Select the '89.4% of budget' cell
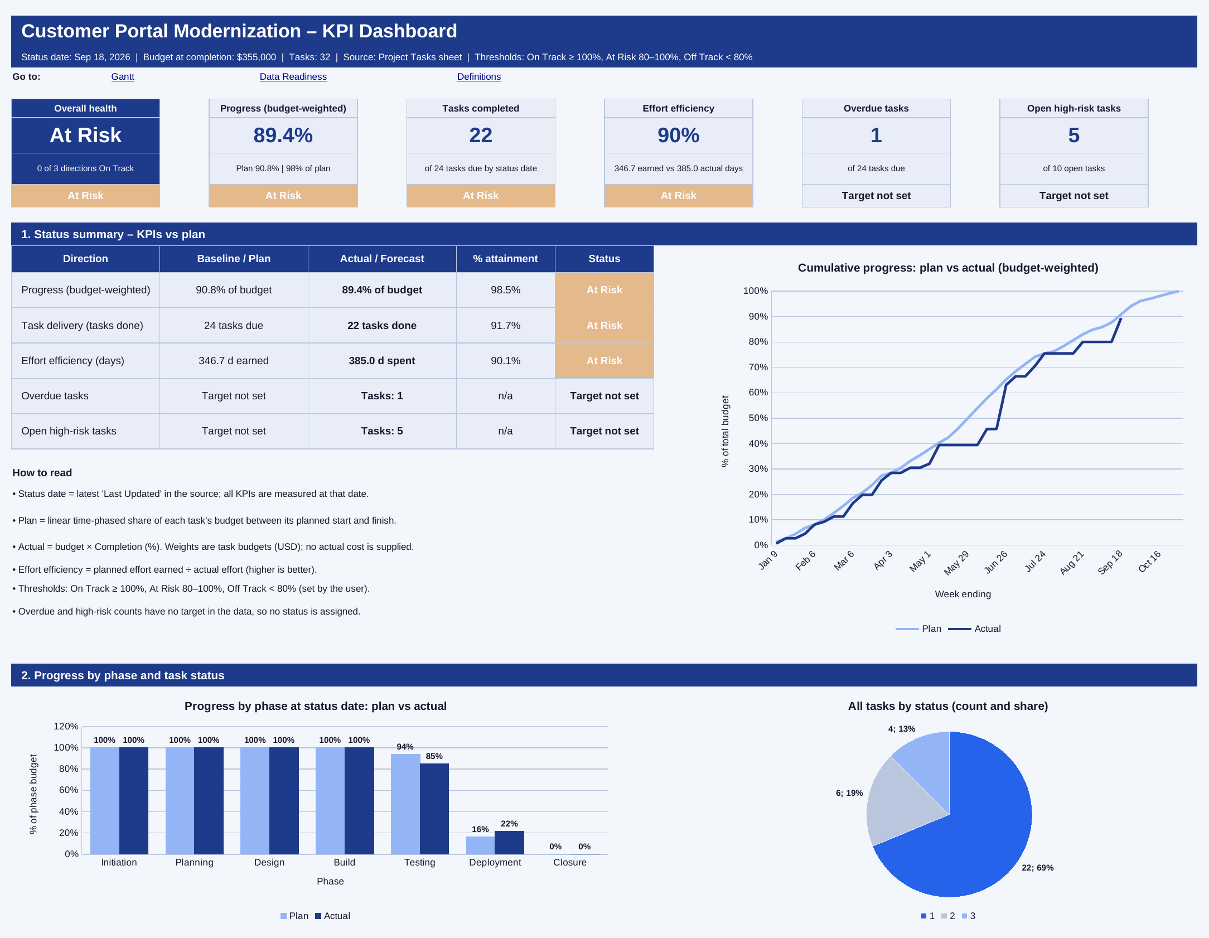Viewport: 1209px width, 938px height. coord(382,290)
